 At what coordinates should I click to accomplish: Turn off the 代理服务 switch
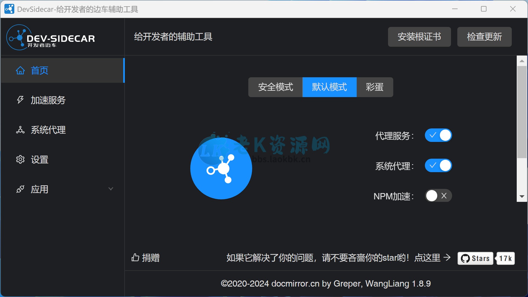[x=438, y=135]
